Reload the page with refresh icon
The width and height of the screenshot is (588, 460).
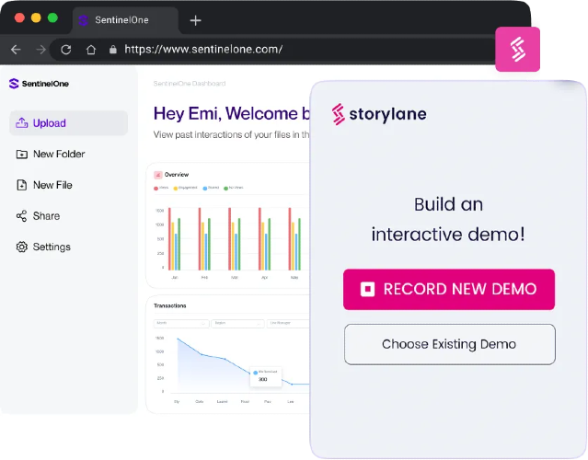[x=66, y=50]
